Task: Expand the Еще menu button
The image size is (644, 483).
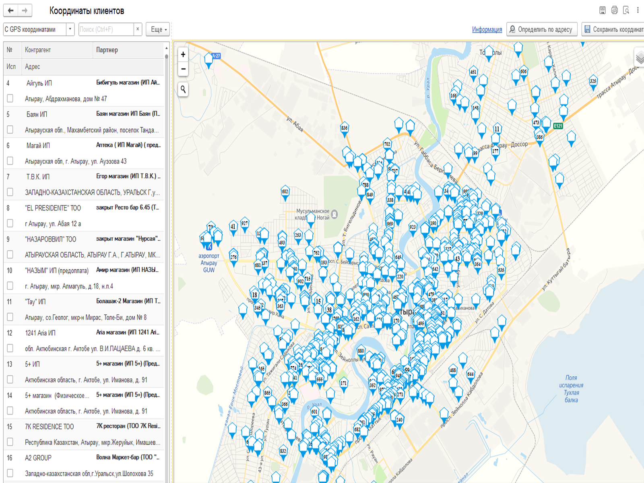Action: pyautogui.click(x=158, y=29)
